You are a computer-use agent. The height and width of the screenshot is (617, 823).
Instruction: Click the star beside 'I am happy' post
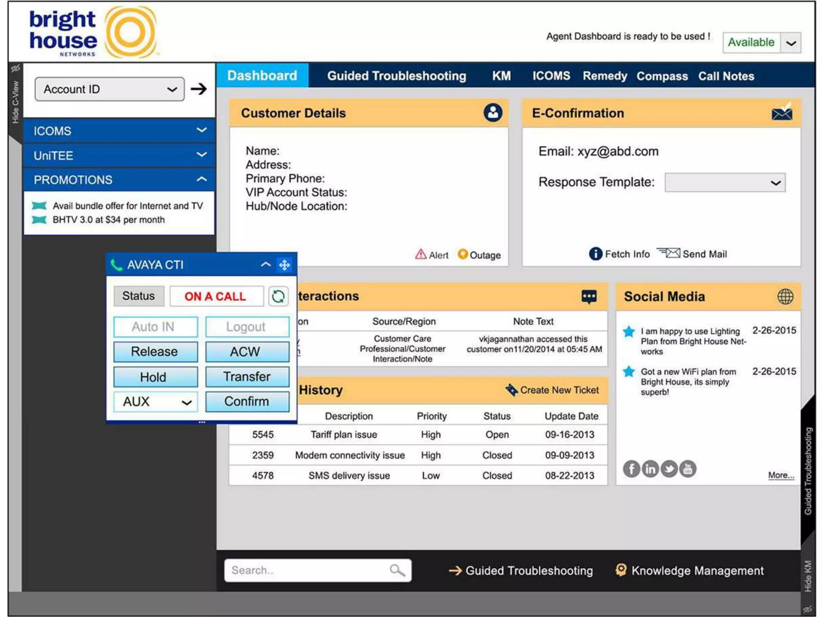pos(629,331)
